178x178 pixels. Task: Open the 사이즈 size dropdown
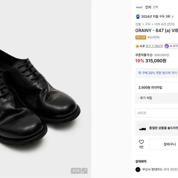click(x=157, y=113)
